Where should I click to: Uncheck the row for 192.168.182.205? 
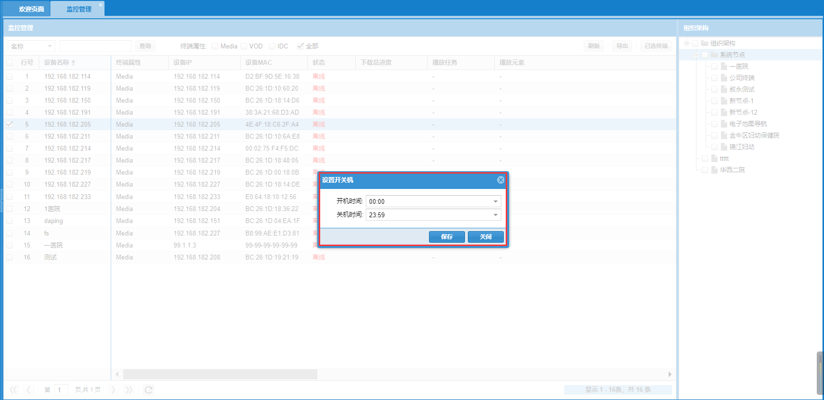(9, 124)
